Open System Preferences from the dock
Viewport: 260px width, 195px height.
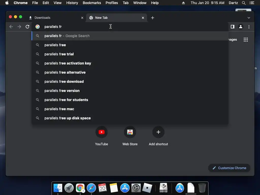point(136,188)
